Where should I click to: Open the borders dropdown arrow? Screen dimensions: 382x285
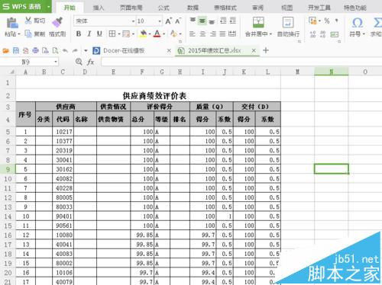[x=119, y=34]
